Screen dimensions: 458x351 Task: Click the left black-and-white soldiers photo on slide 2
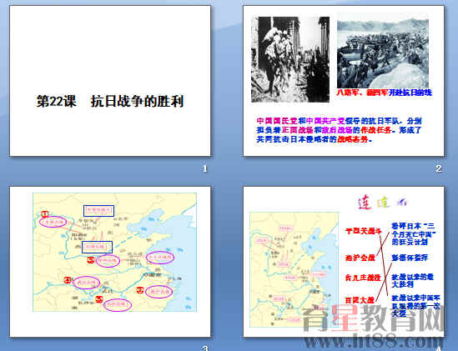click(290, 59)
